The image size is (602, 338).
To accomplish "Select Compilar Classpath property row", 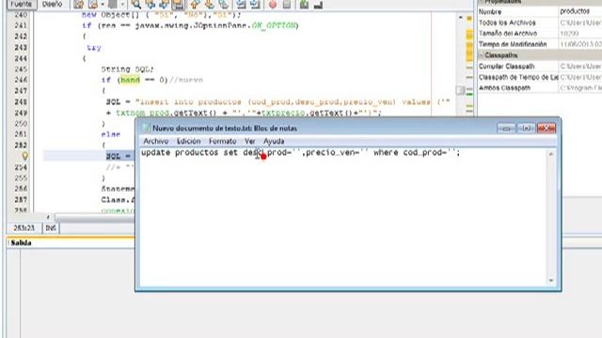I will click(x=539, y=67).
